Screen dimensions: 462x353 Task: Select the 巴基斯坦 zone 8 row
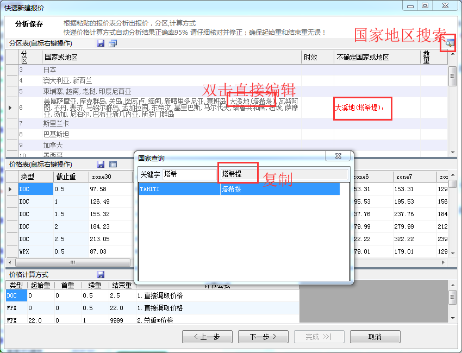pos(163,134)
